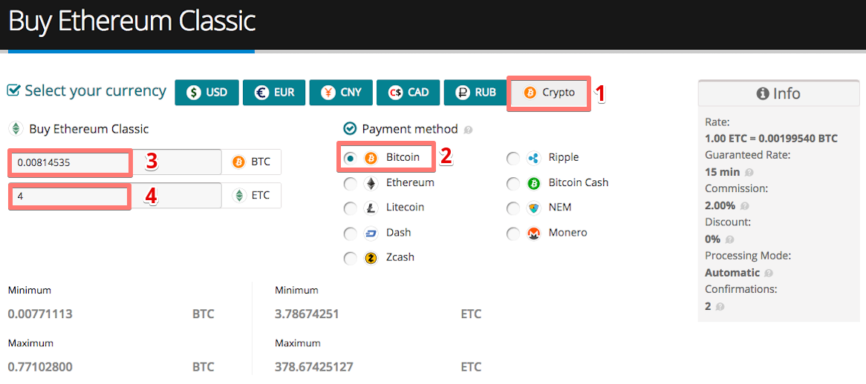Select Dash payment radio button

tap(350, 234)
